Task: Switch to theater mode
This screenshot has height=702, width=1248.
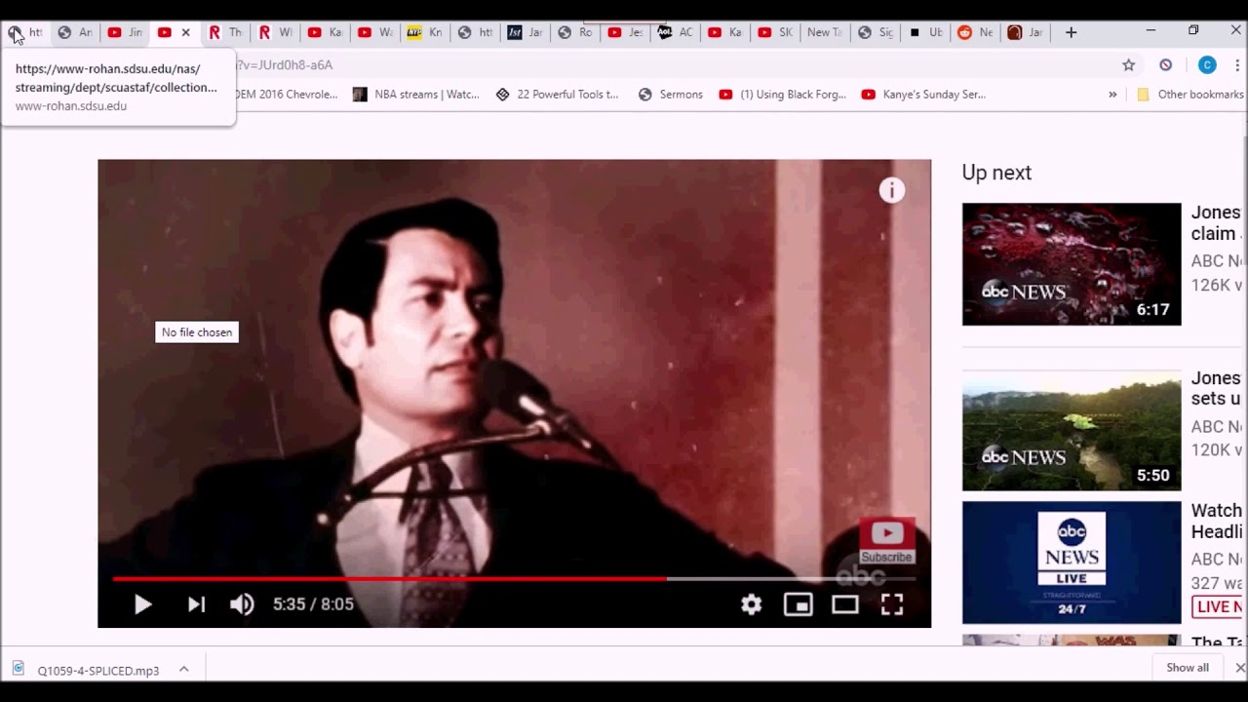Action: [844, 604]
